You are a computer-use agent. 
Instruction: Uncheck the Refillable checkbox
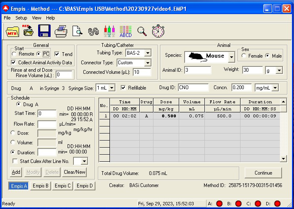[x=123, y=88]
